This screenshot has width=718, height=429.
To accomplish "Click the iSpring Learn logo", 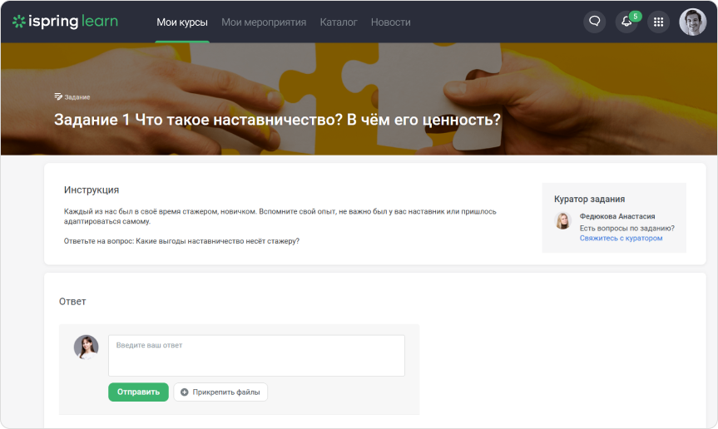I will click(65, 22).
